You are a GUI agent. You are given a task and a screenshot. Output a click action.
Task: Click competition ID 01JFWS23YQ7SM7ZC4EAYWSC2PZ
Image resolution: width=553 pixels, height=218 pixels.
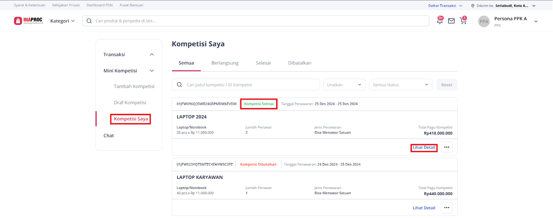pos(205,165)
